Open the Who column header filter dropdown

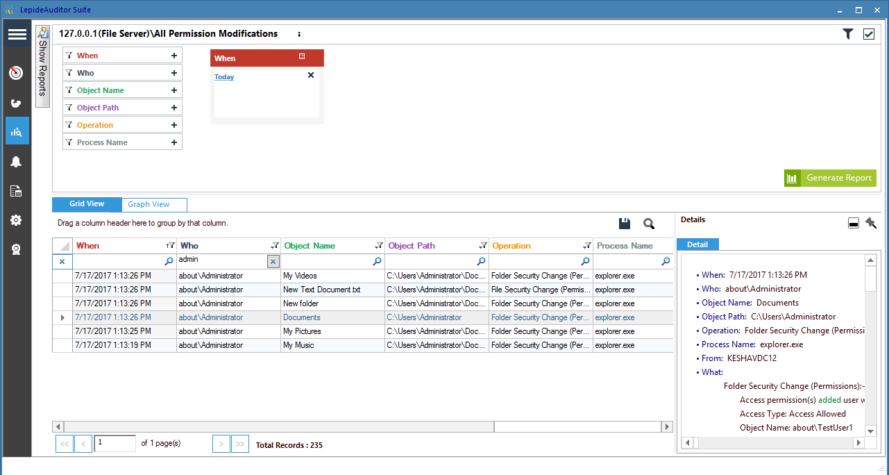(275, 245)
